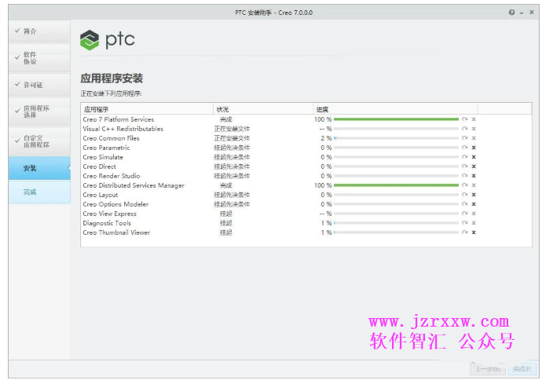Select the Creo Direct row name
Screen dimensions: 553x384
(100, 166)
